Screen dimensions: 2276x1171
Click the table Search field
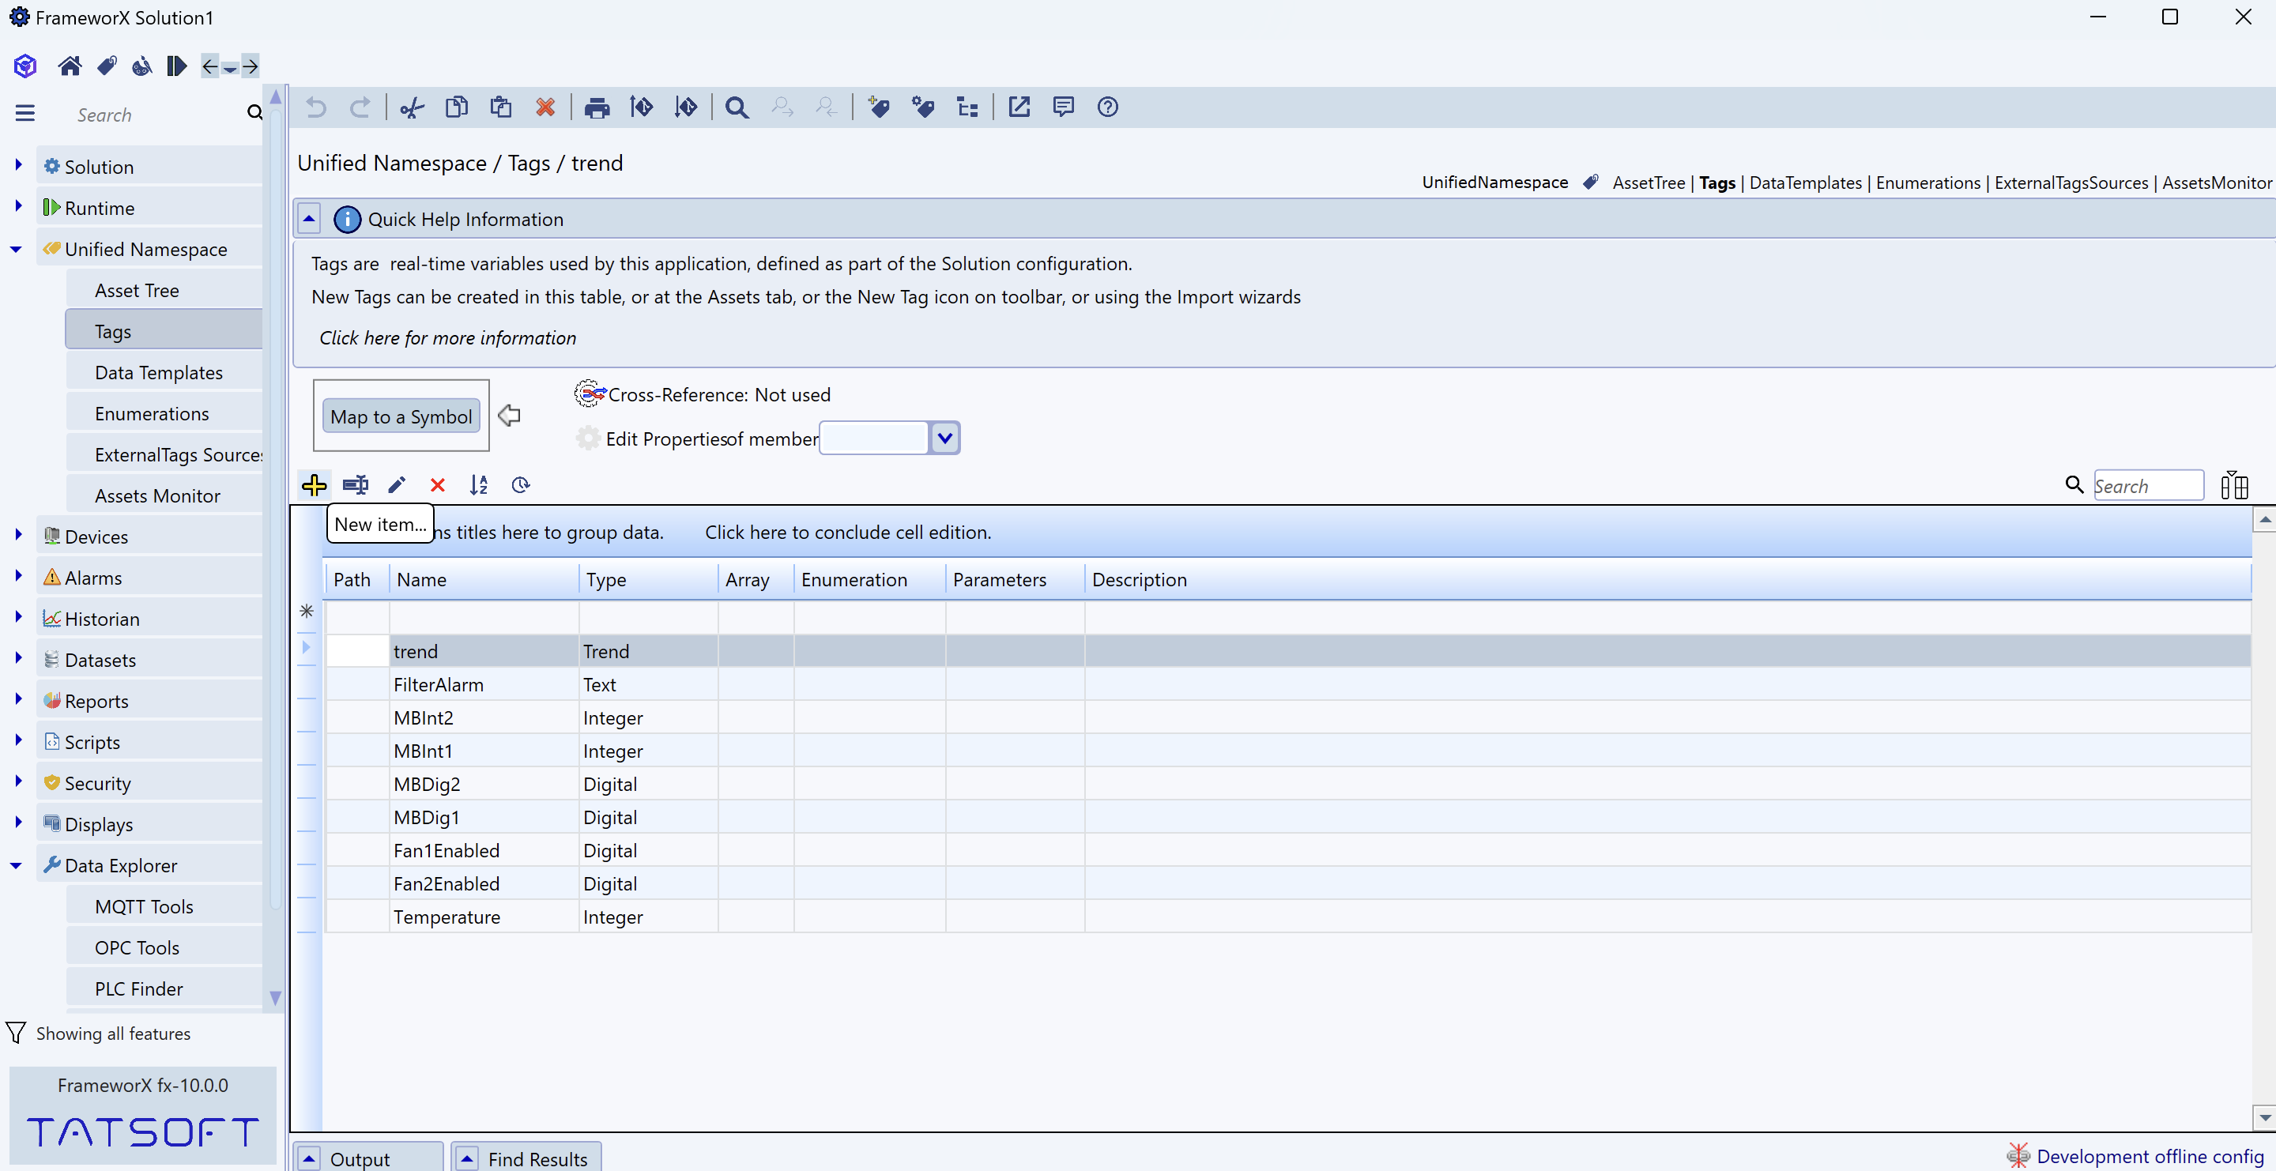click(x=2148, y=485)
